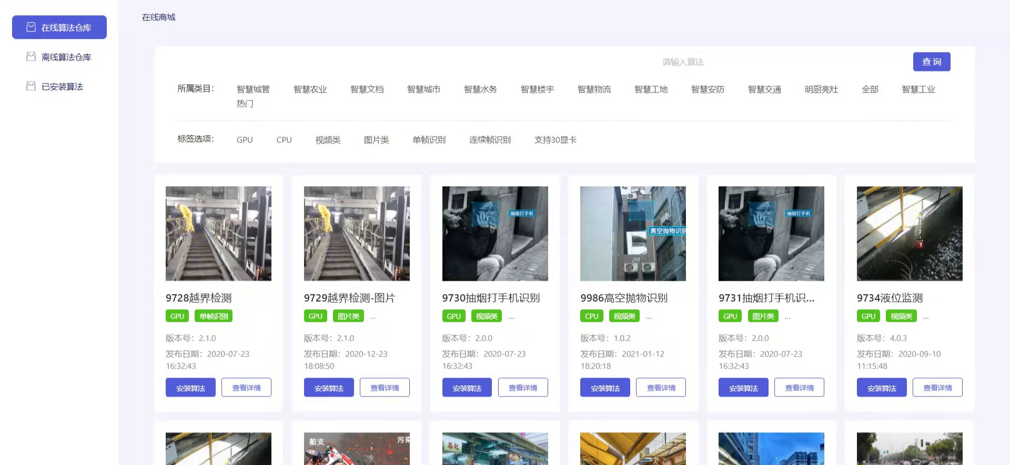This screenshot has height=465, width=1010.
Task: View details of 9728越界检测
Action: point(246,388)
